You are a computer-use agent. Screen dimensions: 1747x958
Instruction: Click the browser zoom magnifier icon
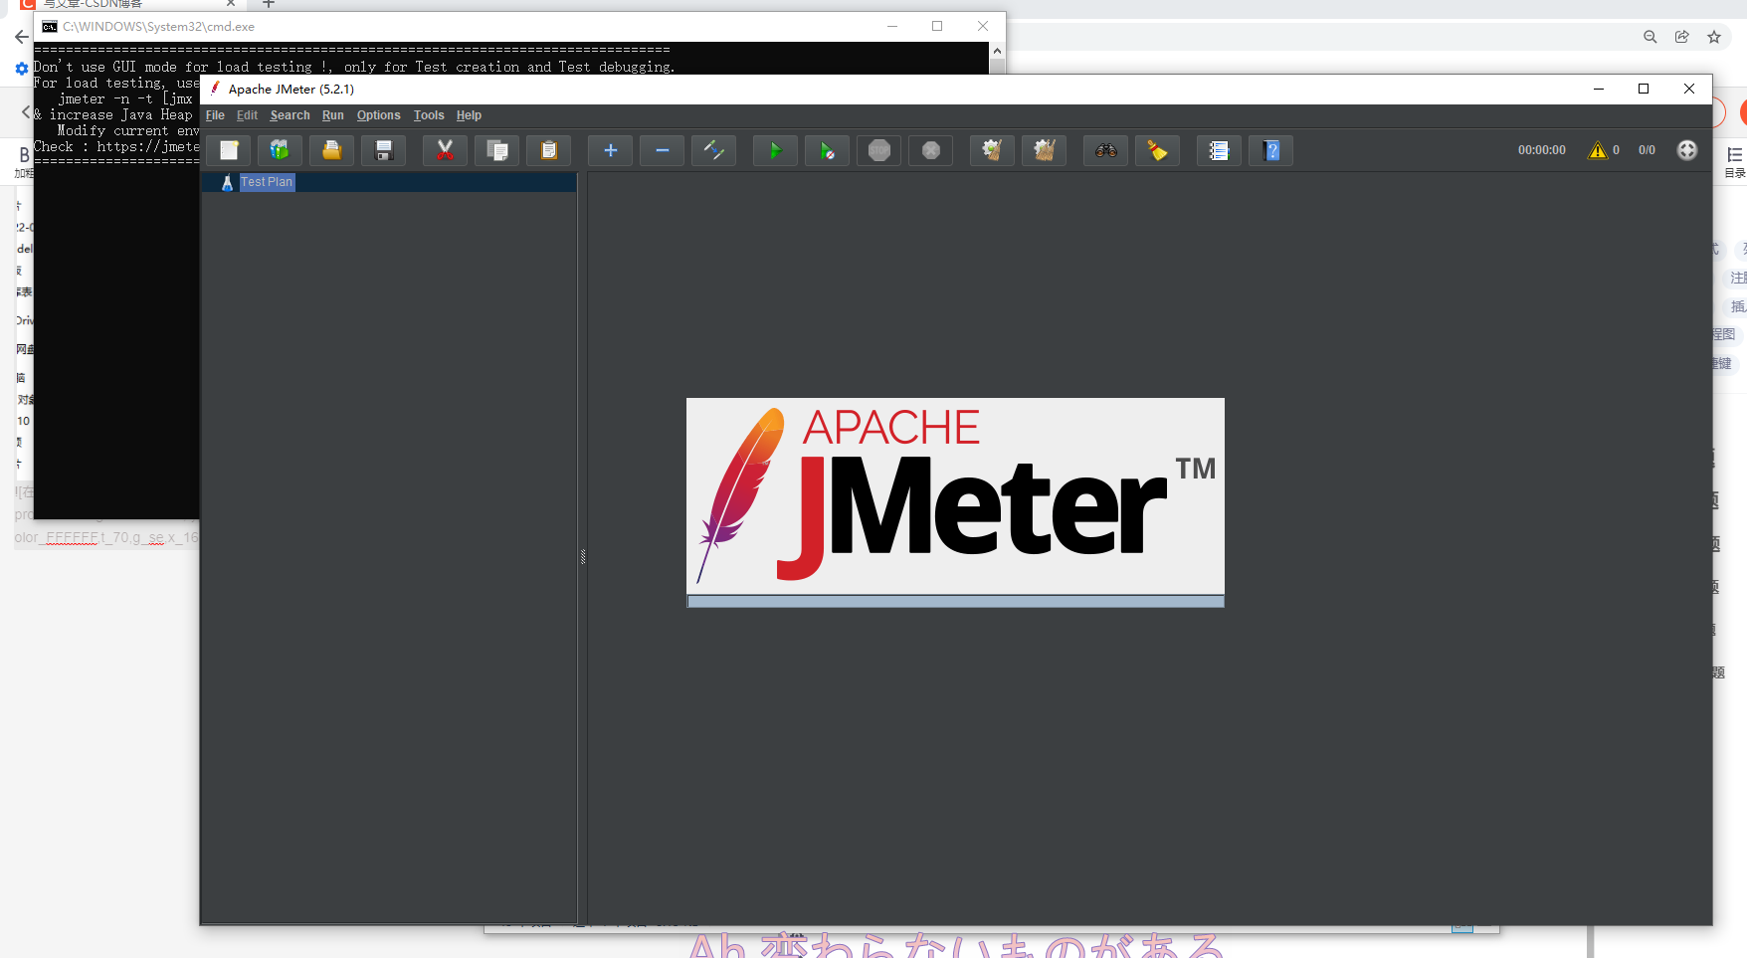point(1650,37)
